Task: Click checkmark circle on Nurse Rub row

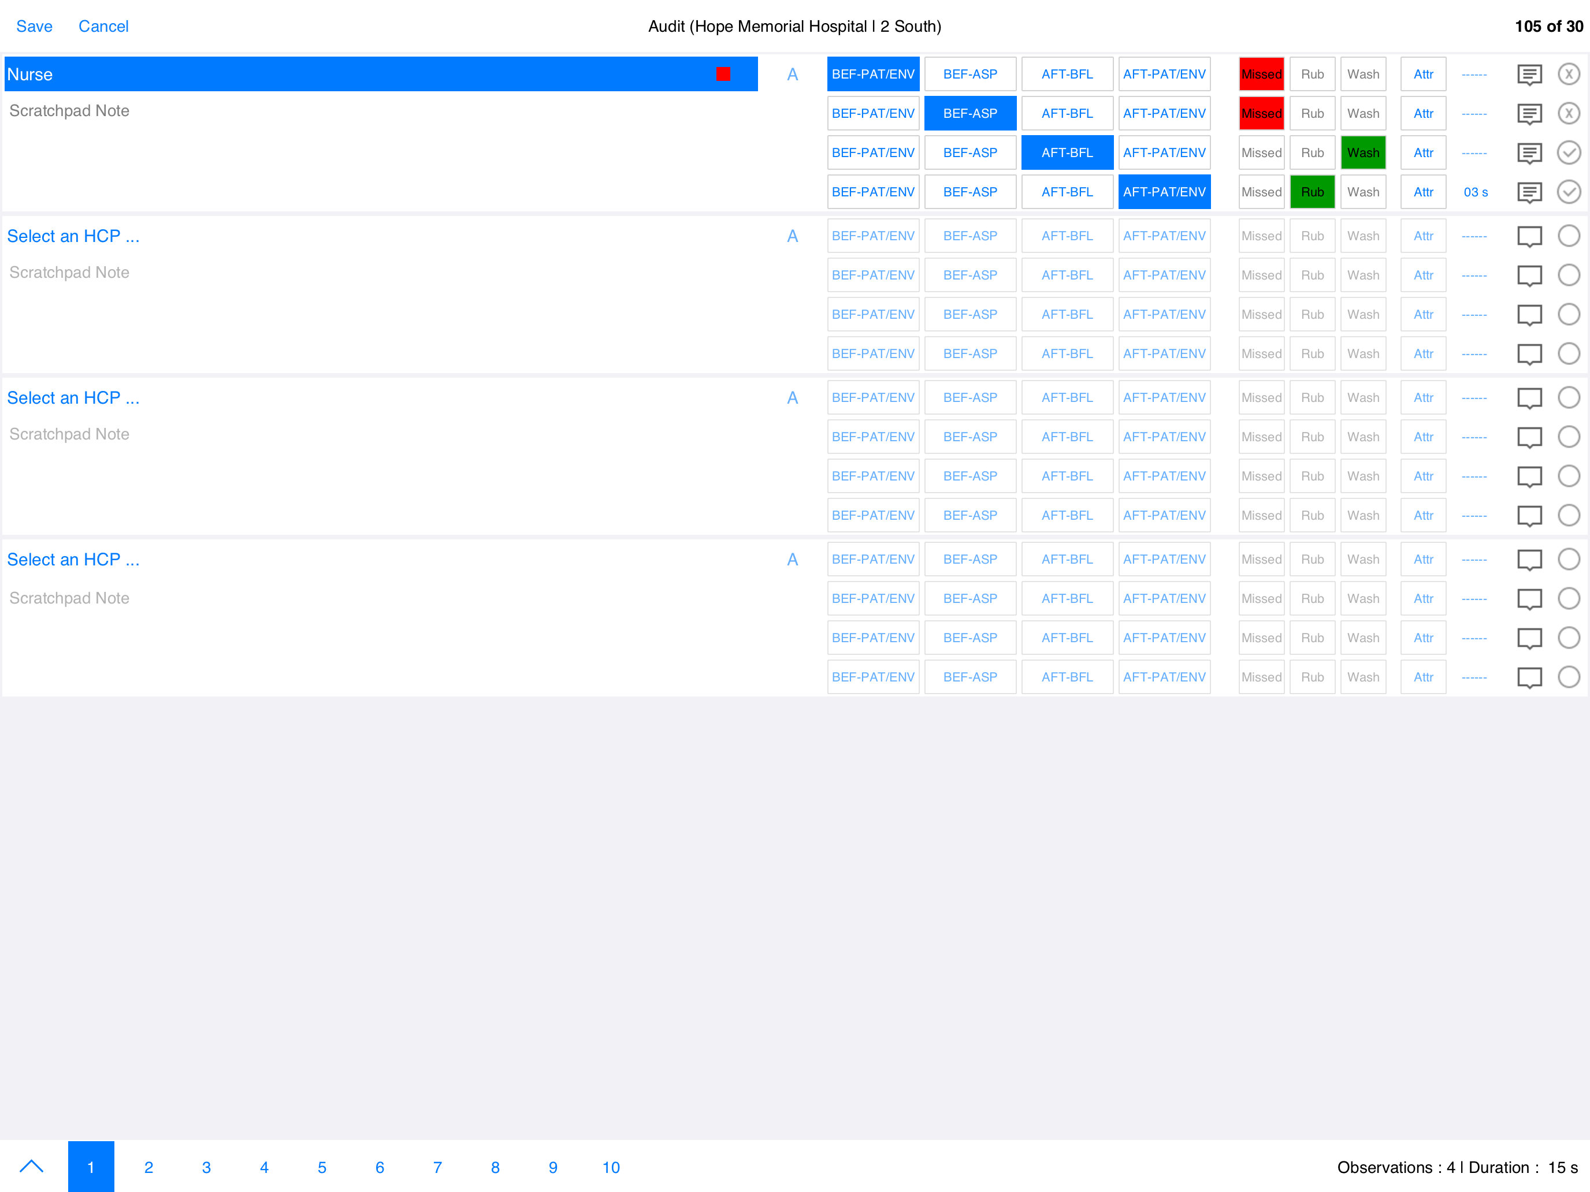Action: (x=1569, y=192)
